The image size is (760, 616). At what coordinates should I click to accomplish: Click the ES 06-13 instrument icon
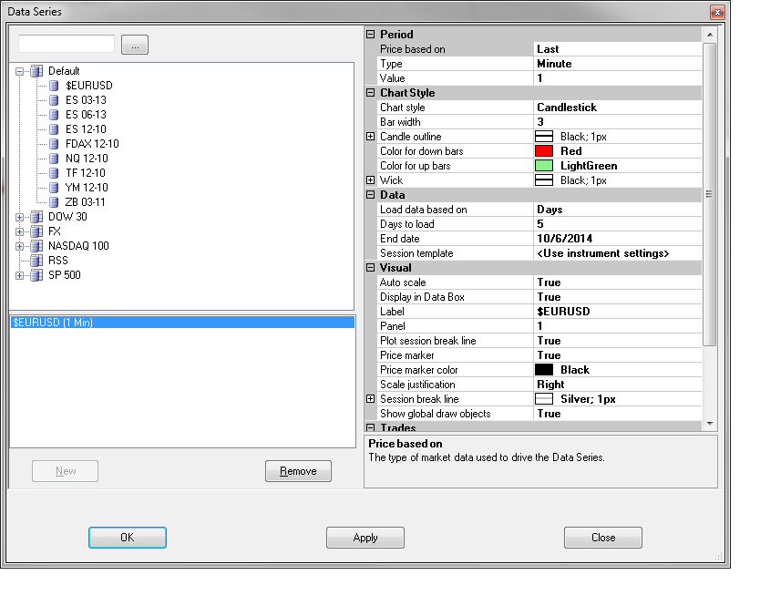tap(54, 115)
